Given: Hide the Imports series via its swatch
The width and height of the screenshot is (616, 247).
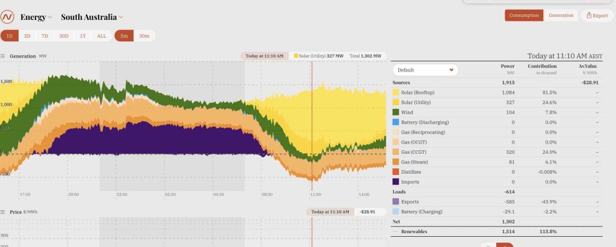Looking at the screenshot, I should click(x=396, y=181).
